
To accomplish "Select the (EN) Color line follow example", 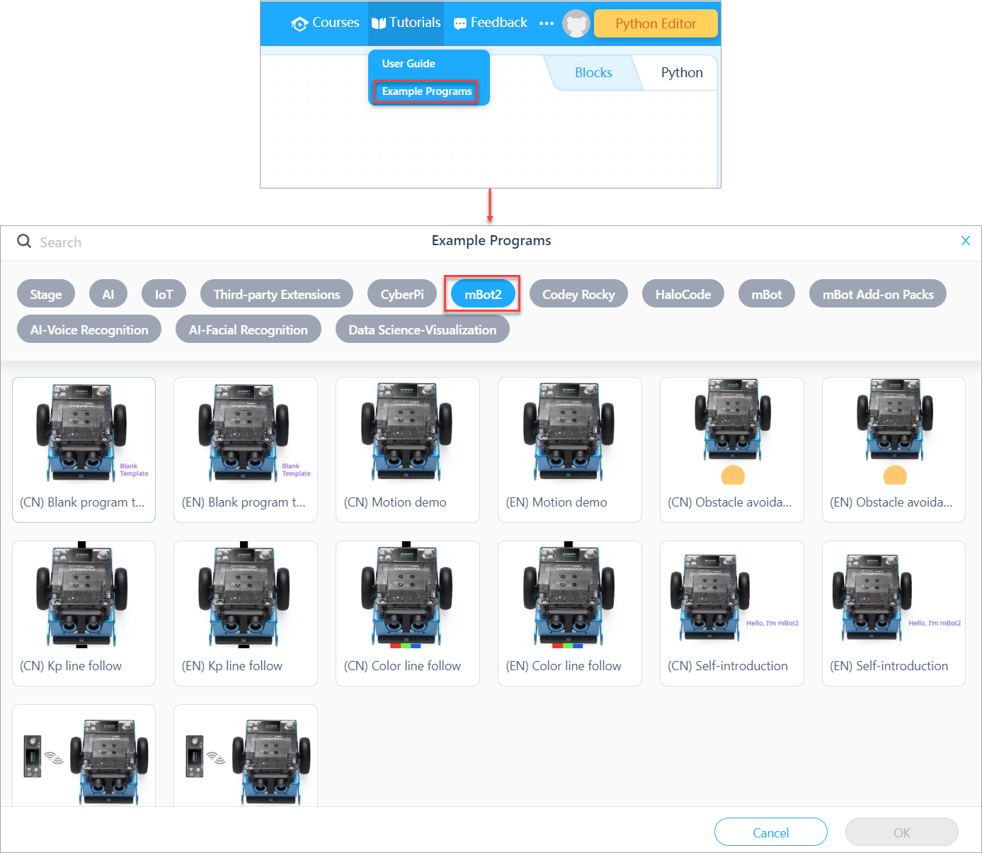I will coord(569,614).
